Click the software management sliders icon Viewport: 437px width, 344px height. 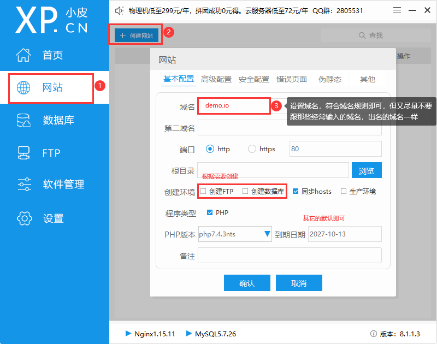tap(24, 185)
